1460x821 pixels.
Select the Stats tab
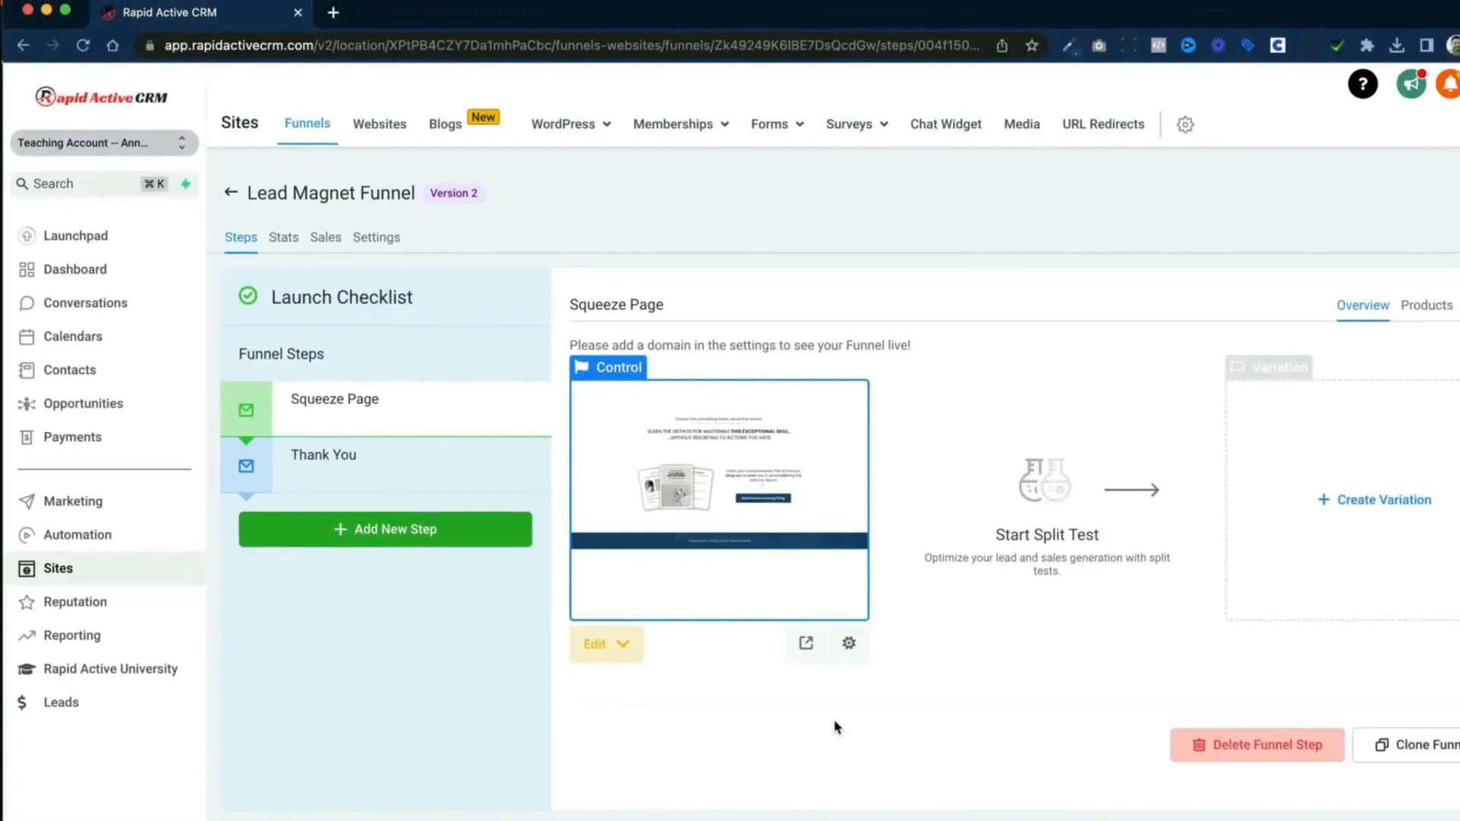(x=283, y=237)
